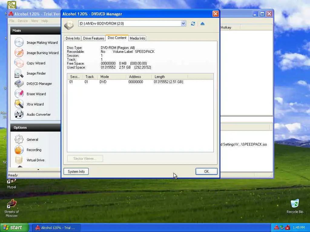The height and width of the screenshot is (232, 310).
Task: Click the track length value 01315552 (2.51 GB)
Action: (168, 82)
